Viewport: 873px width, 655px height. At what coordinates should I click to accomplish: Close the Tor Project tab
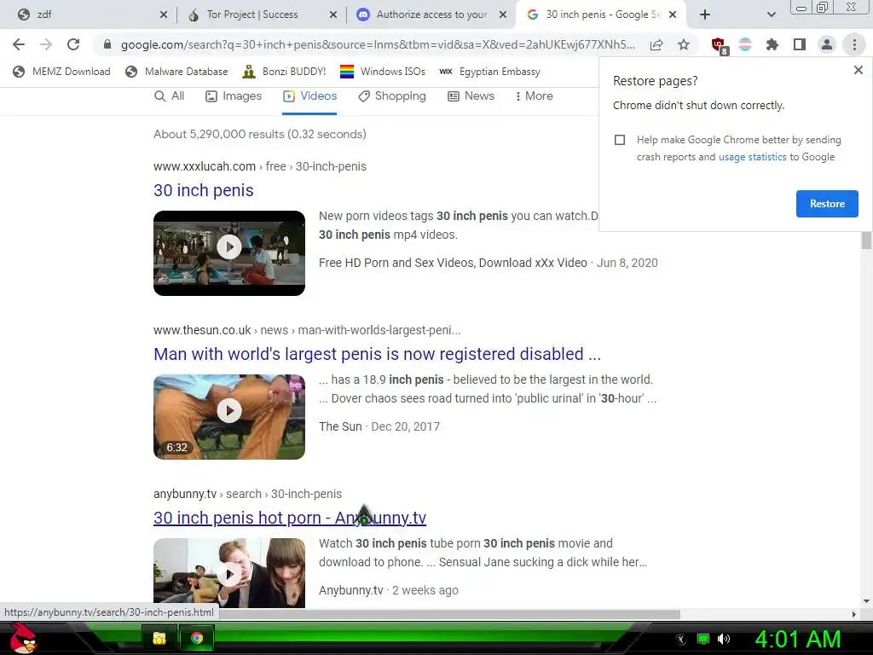333,14
